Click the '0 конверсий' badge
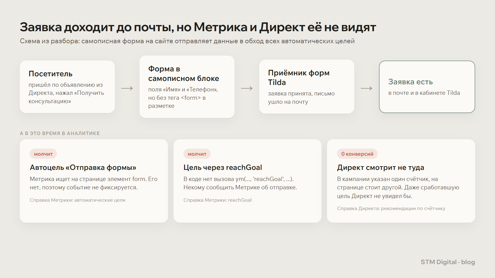This screenshot has height=278, width=495. coord(357,154)
